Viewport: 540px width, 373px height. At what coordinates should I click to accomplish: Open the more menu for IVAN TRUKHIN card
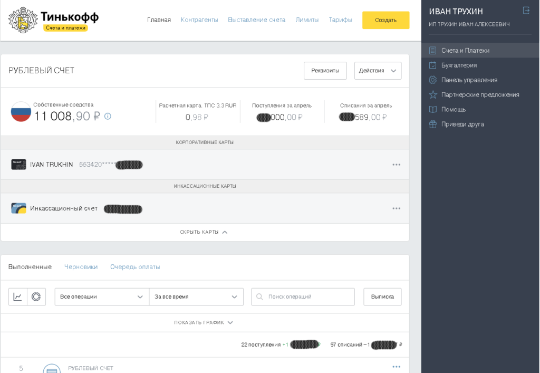(x=397, y=165)
